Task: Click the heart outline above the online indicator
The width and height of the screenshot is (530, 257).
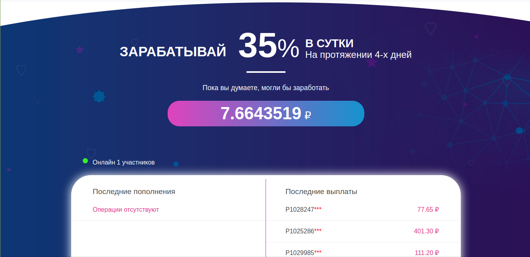Action: 91,153
